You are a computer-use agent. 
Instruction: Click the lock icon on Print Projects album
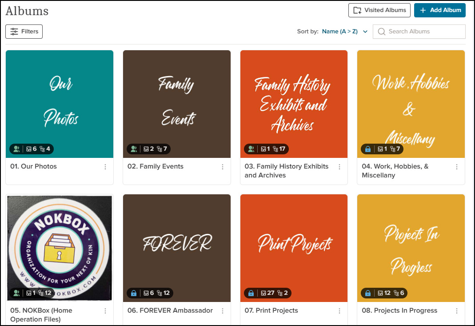coord(251,293)
